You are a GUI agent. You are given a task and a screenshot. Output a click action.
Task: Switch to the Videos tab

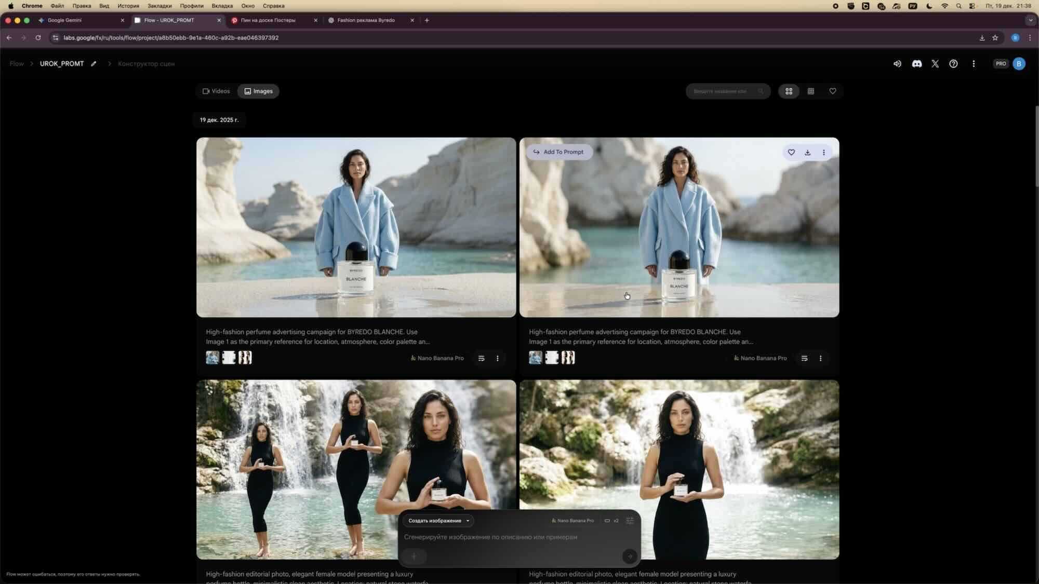[216, 91]
